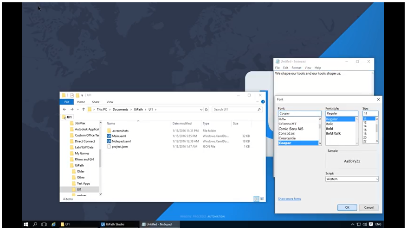Open the Windows Start menu
407x230 pixels.
click(26, 224)
